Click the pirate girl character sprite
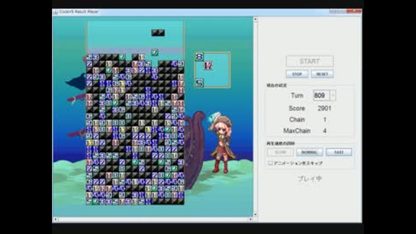The height and width of the screenshot is (234, 416). (x=221, y=143)
